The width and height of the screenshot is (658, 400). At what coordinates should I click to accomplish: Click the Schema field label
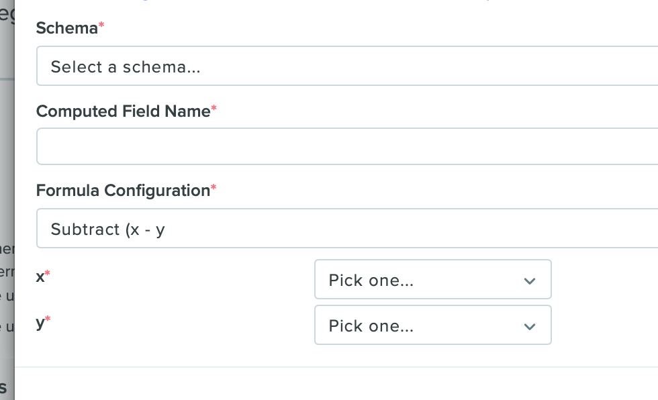[66, 28]
